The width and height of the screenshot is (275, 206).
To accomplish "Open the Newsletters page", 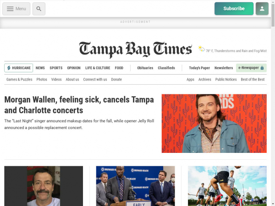I will pyautogui.click(x=224, y=68).
